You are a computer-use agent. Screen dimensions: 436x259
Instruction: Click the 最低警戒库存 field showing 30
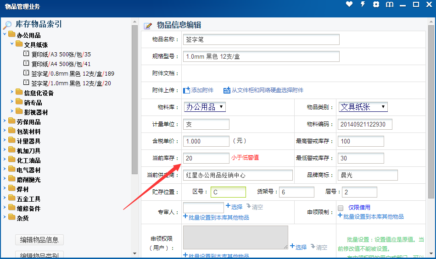coord(361,158)
